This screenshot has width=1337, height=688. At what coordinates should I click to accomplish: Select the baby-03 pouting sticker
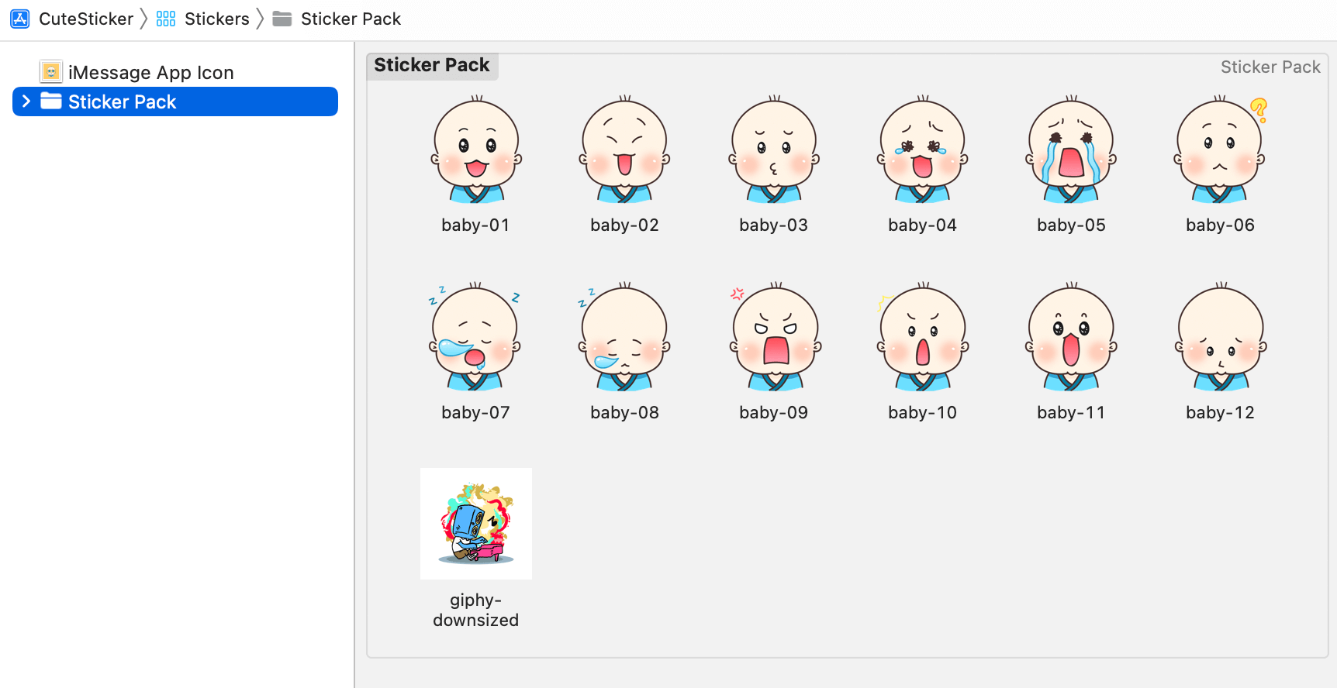coord(774,150)
